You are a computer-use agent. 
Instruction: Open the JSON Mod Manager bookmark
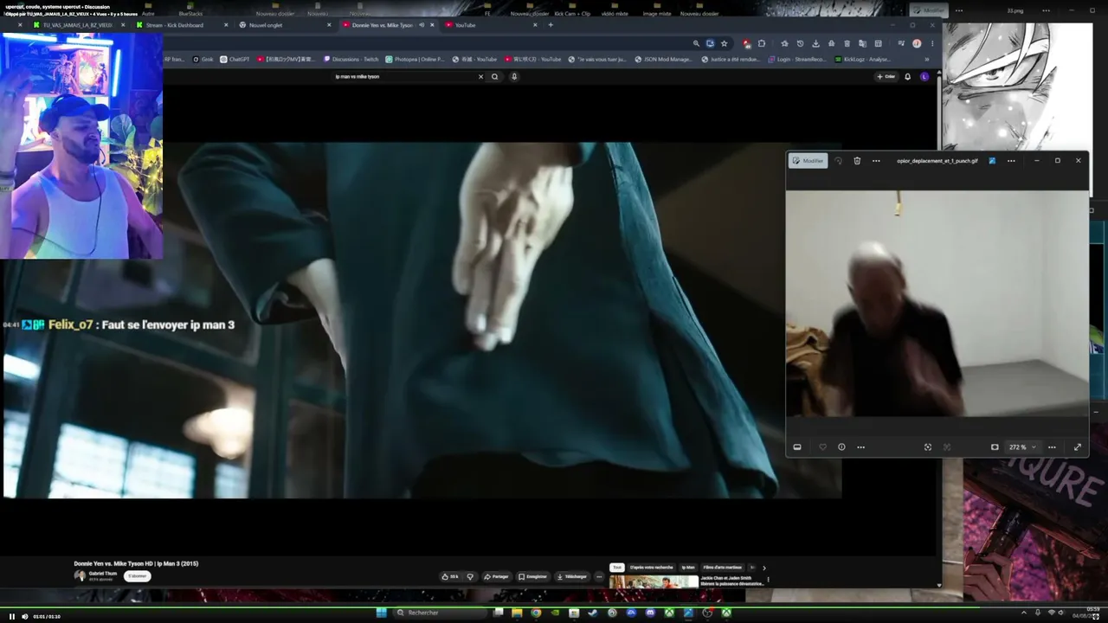pos(664,60)
